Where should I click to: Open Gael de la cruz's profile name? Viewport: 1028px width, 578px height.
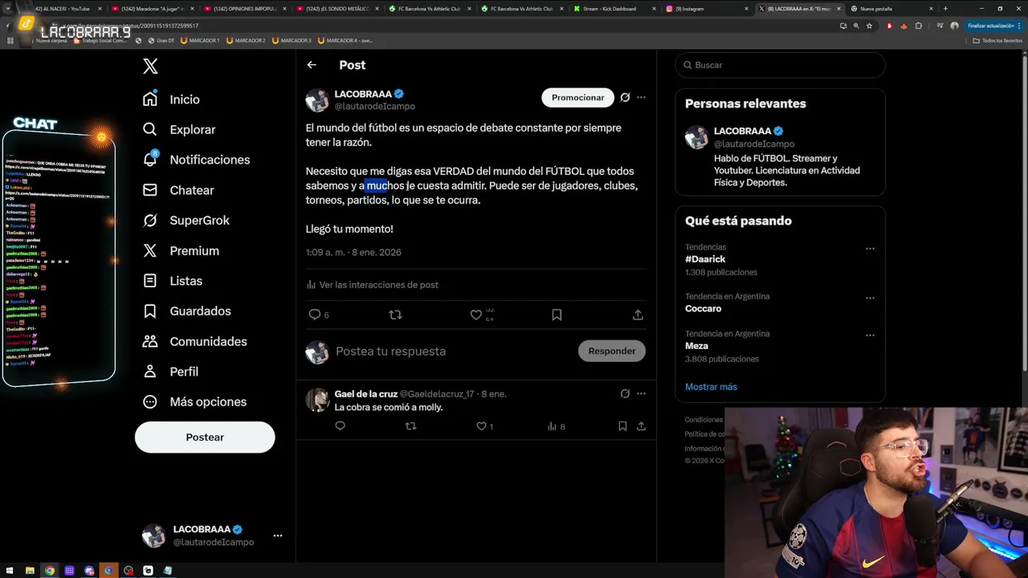coord(365,394)
